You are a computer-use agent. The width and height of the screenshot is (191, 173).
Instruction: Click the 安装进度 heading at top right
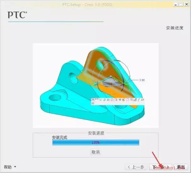tap(175, 28)
